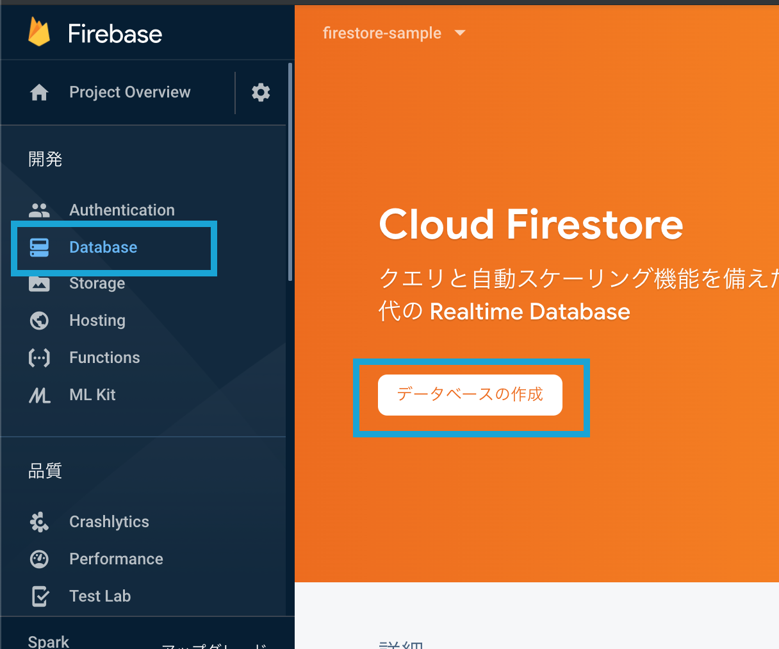The image size is (779, 649).
Task: Click the Crashlytics bug icon
Action: [x=39, y=522]
